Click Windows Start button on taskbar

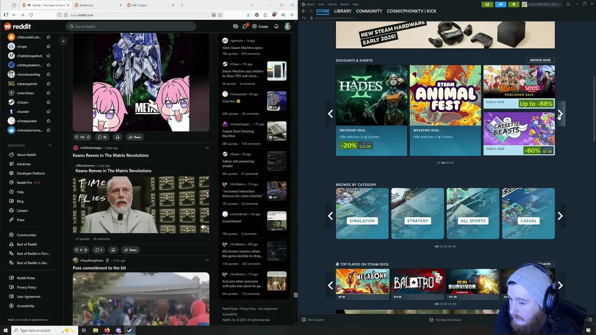point(6,330)
